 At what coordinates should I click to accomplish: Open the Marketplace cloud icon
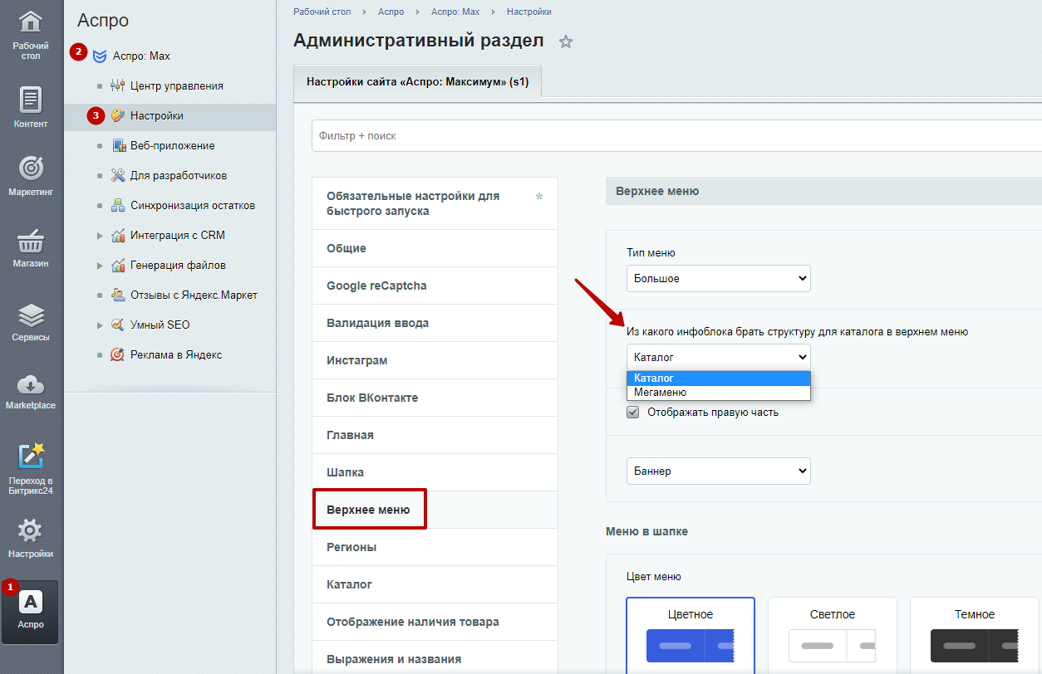coord(31,384)
